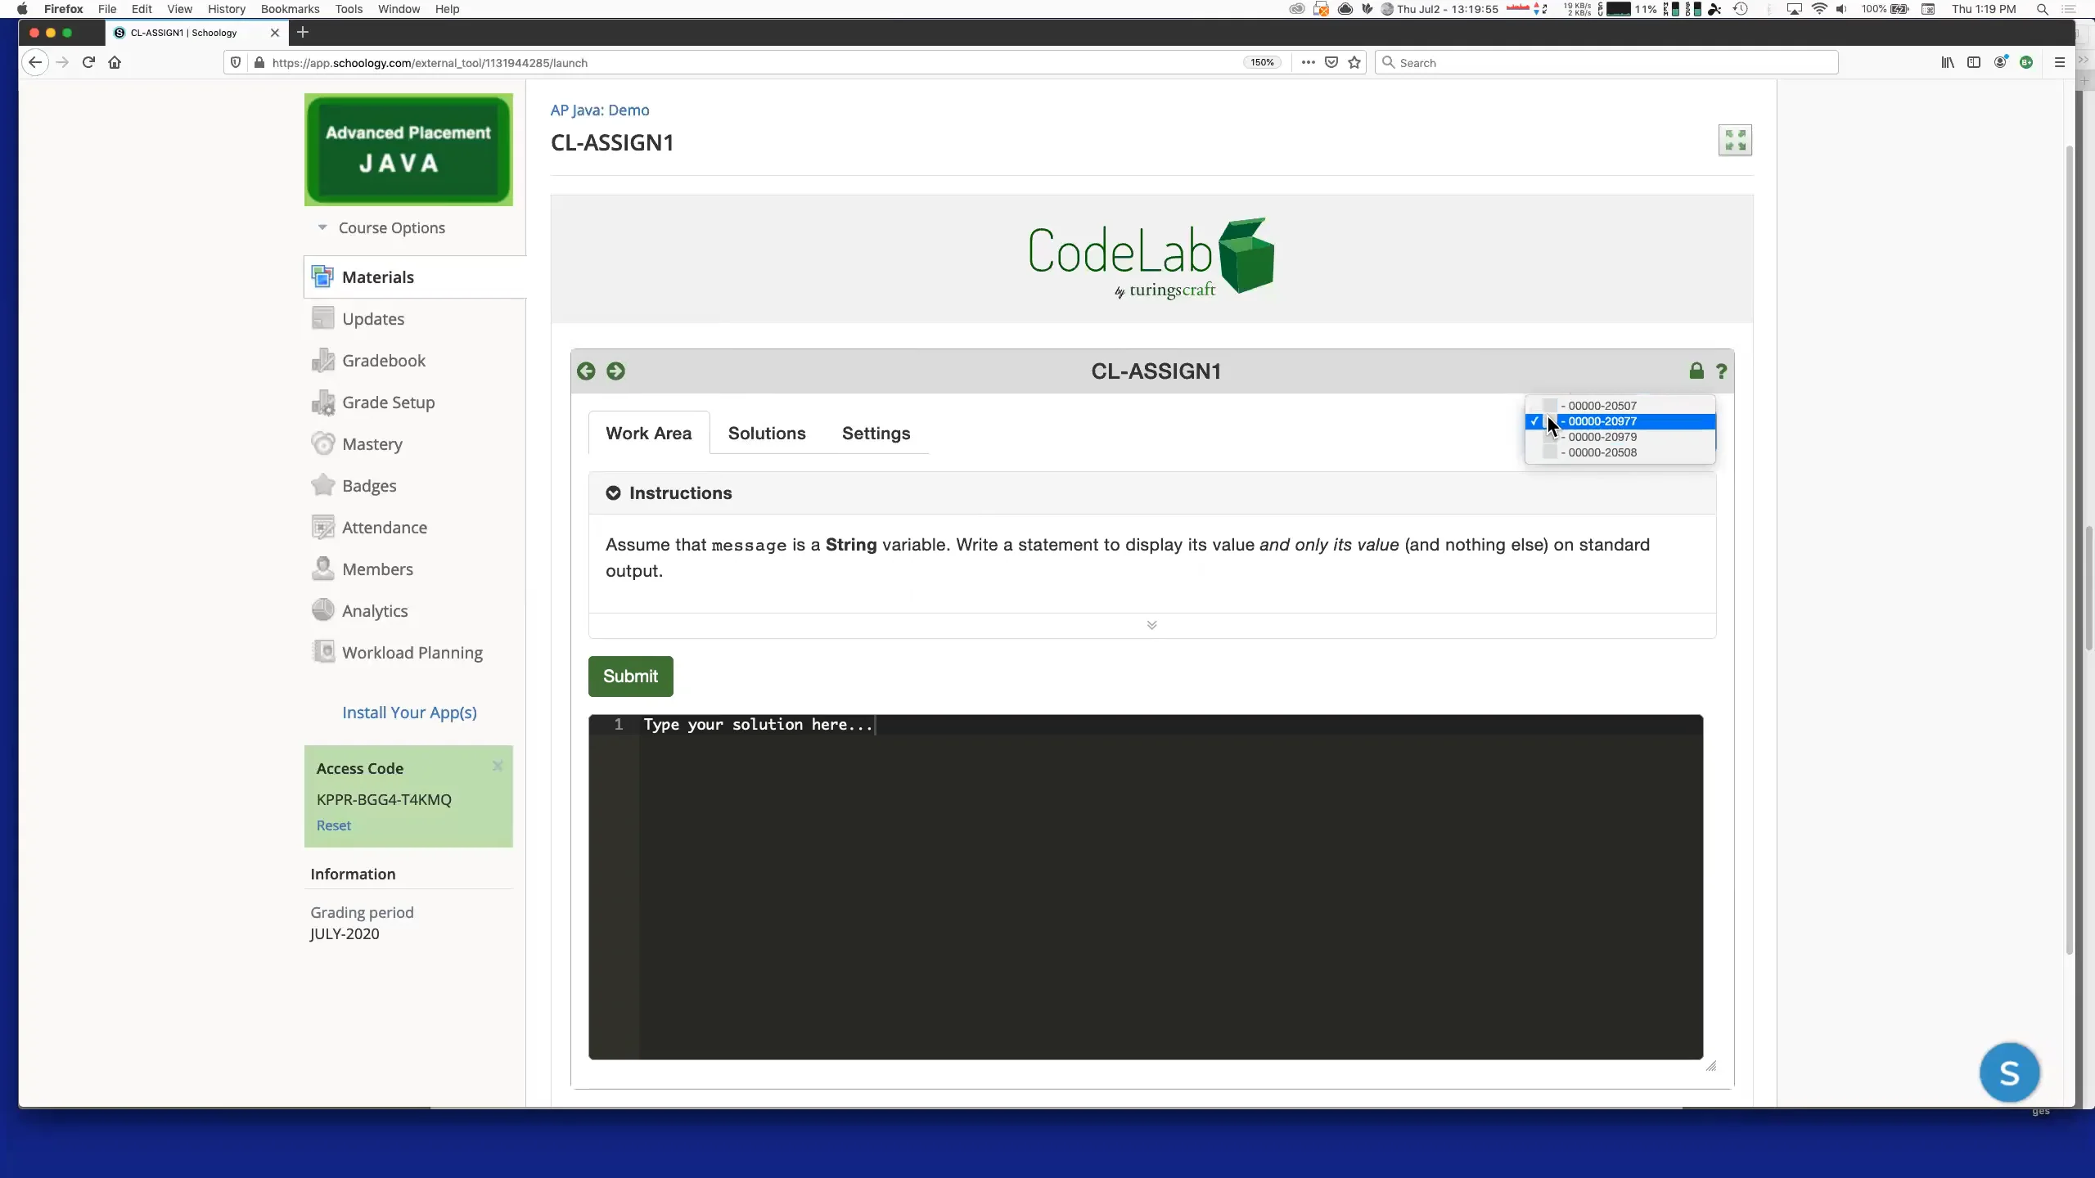Expand the assignment to fullscreen
Viewport: 2095px width, 1178px height.
pyautogui.click(x=1735, y=140)
